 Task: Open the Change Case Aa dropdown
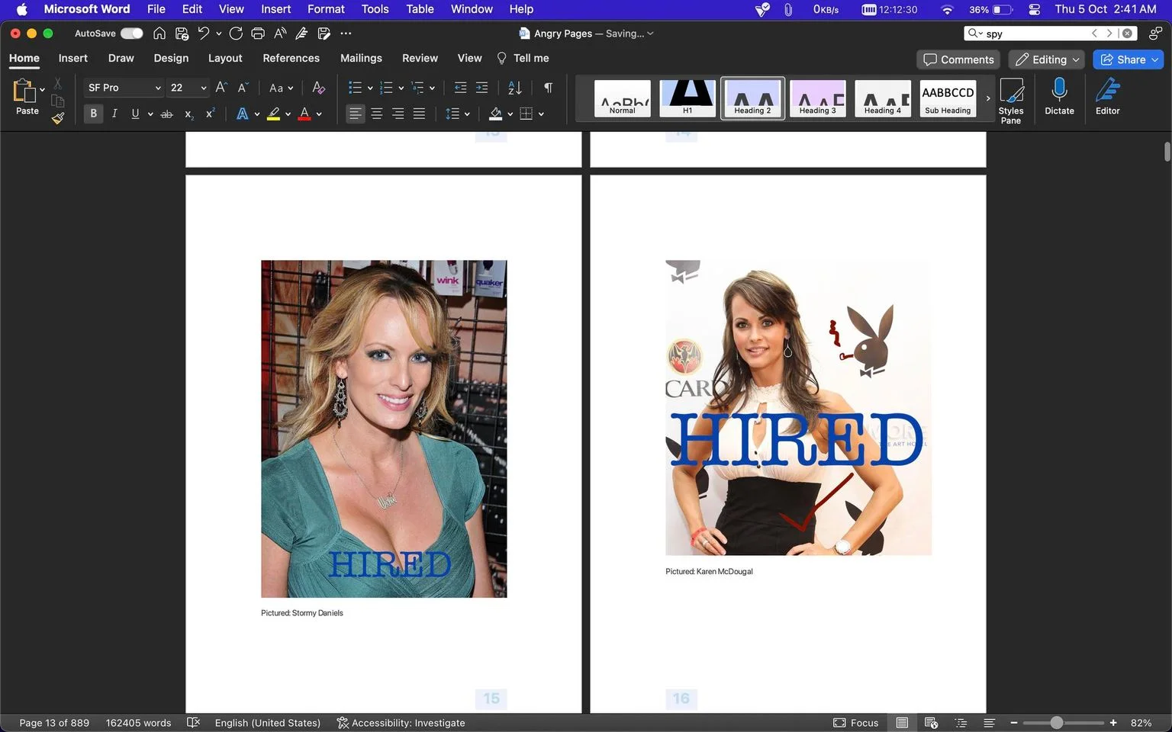(x=281, y=88)
